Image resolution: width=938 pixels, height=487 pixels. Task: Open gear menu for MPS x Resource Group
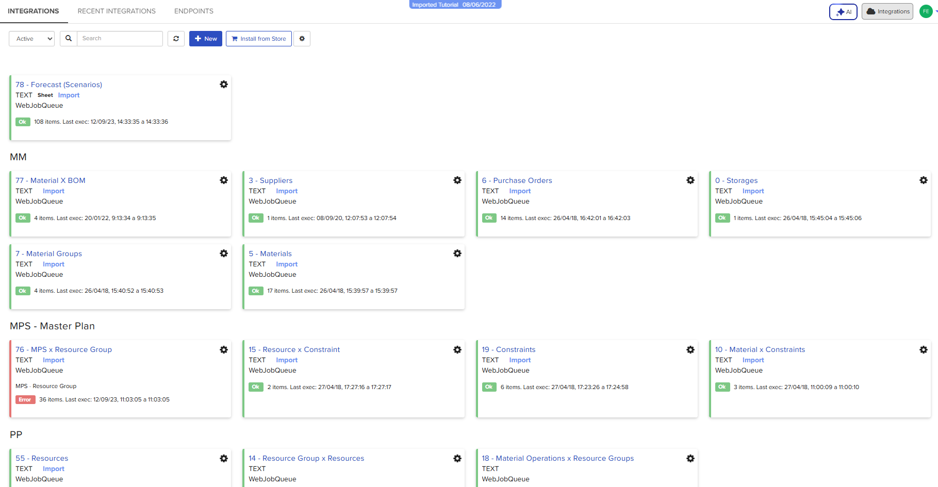224,350
